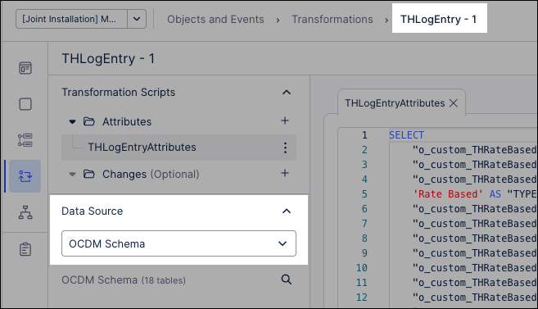Click line number 8 in editor gutter
The height and width of the screenshot is (309, 538).
pyautogui.click(x=364, y=239)
